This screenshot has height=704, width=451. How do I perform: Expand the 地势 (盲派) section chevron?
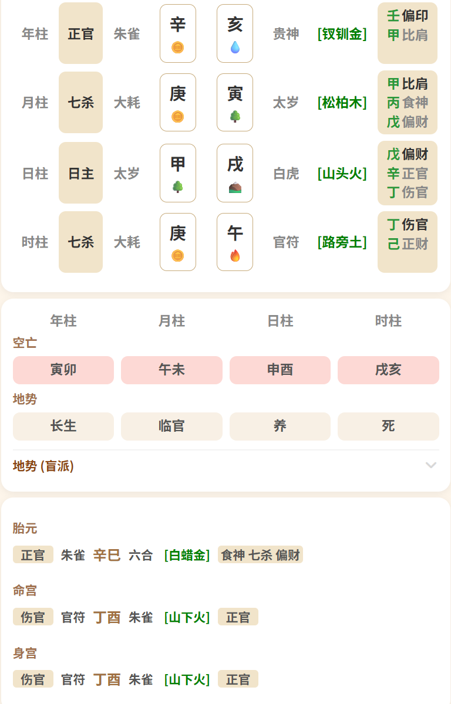431,466
